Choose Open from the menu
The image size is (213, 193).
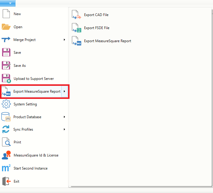(x=18, y=27)
